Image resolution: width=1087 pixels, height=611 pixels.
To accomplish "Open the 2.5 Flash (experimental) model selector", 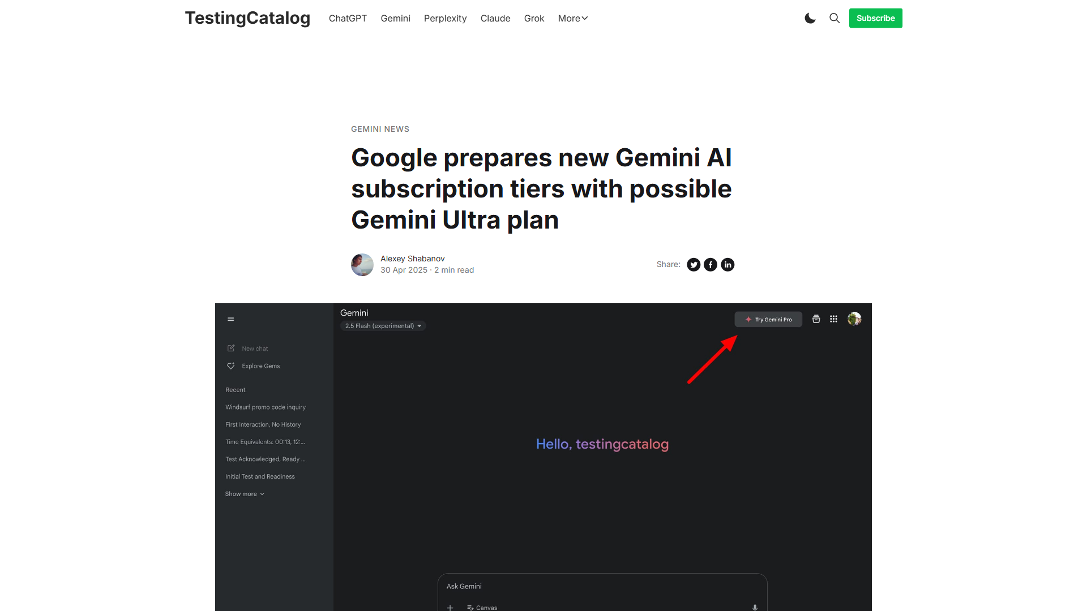I will pos(383,326).
